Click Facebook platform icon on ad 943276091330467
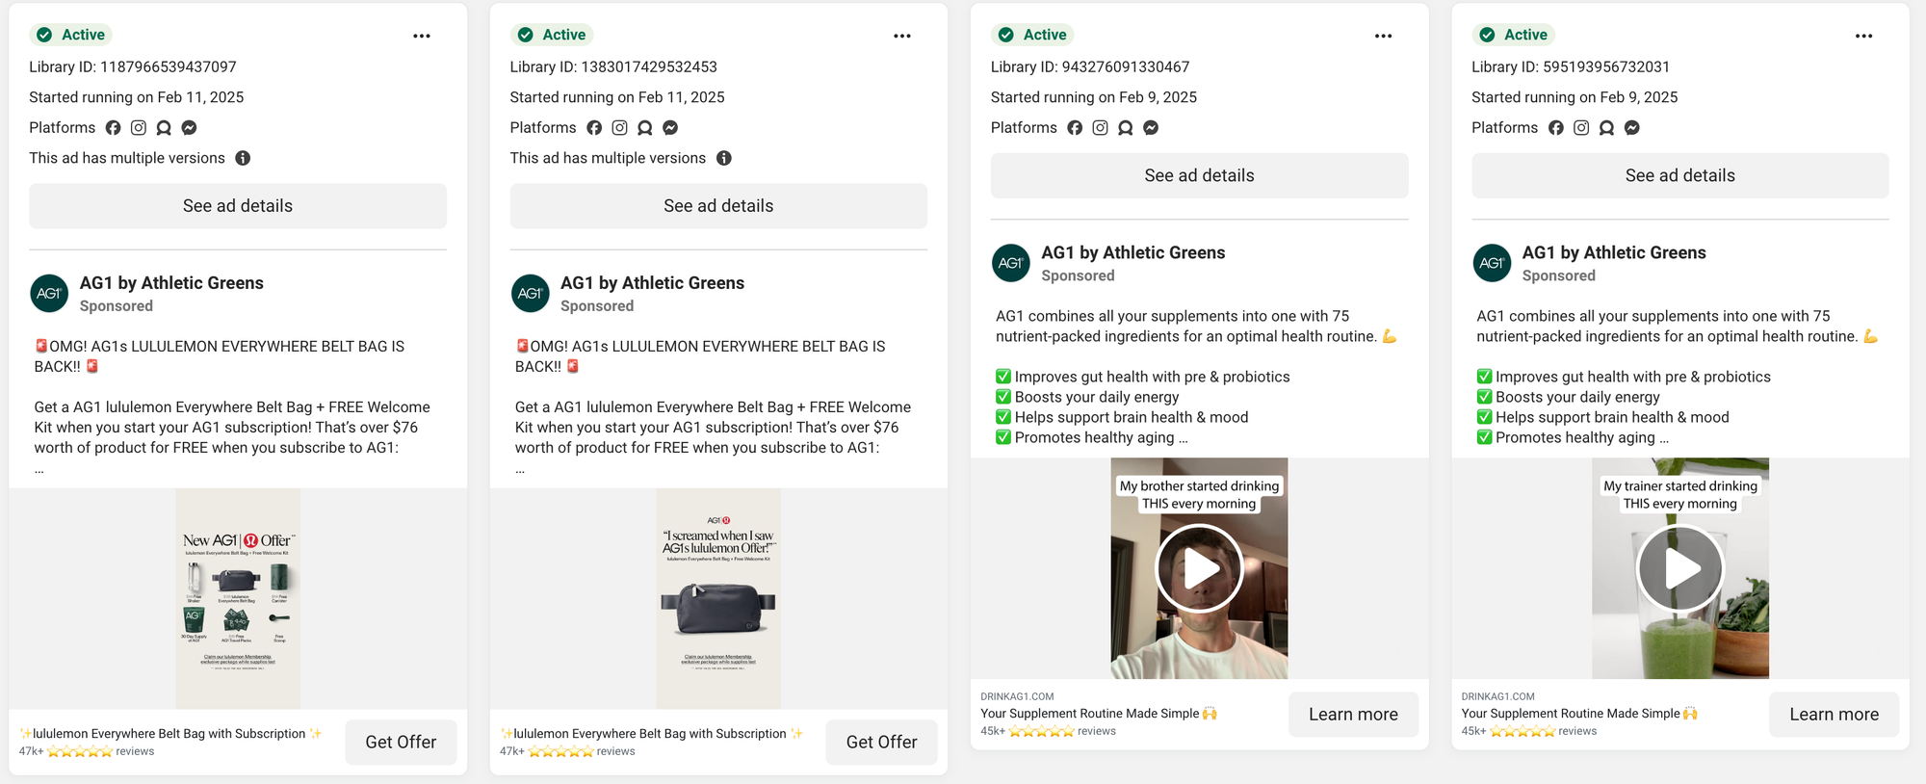This screenshot has width=1926, height=784. [x=1075, y=127]
